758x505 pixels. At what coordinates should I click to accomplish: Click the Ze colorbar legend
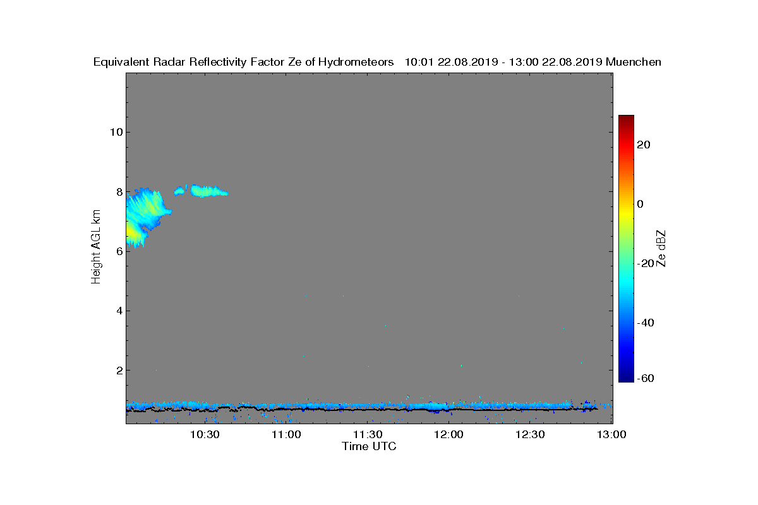click(x=626, y=249)
